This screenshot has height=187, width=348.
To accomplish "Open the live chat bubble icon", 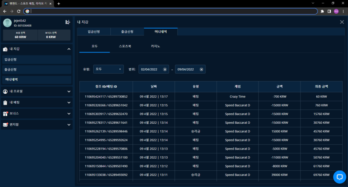I will [340, 177].
